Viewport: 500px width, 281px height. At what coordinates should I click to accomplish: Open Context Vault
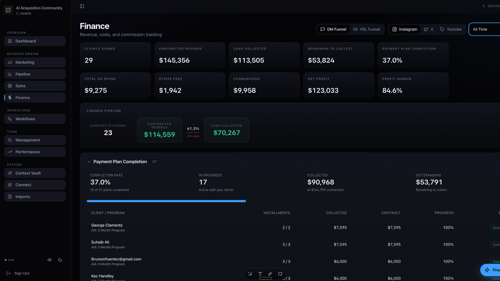click(35, 173)
